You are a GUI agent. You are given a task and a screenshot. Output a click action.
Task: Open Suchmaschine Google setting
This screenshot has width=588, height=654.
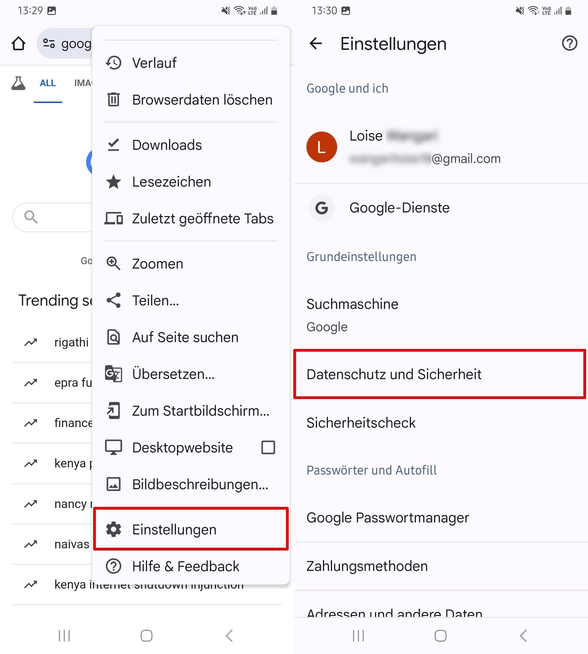441,315
